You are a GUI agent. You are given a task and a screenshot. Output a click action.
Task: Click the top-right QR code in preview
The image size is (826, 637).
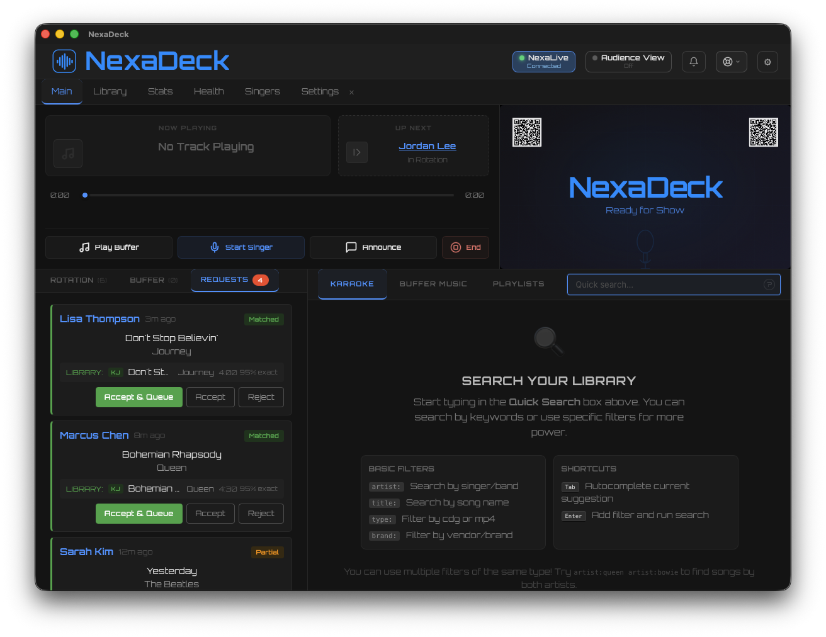coord(763,132)
